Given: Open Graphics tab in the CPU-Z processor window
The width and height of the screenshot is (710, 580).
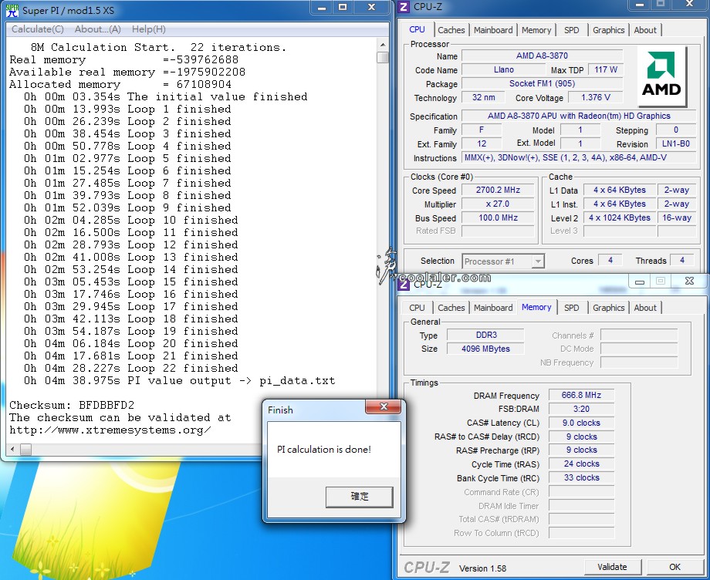Looking at the screenshot, I should pos(609,30).
